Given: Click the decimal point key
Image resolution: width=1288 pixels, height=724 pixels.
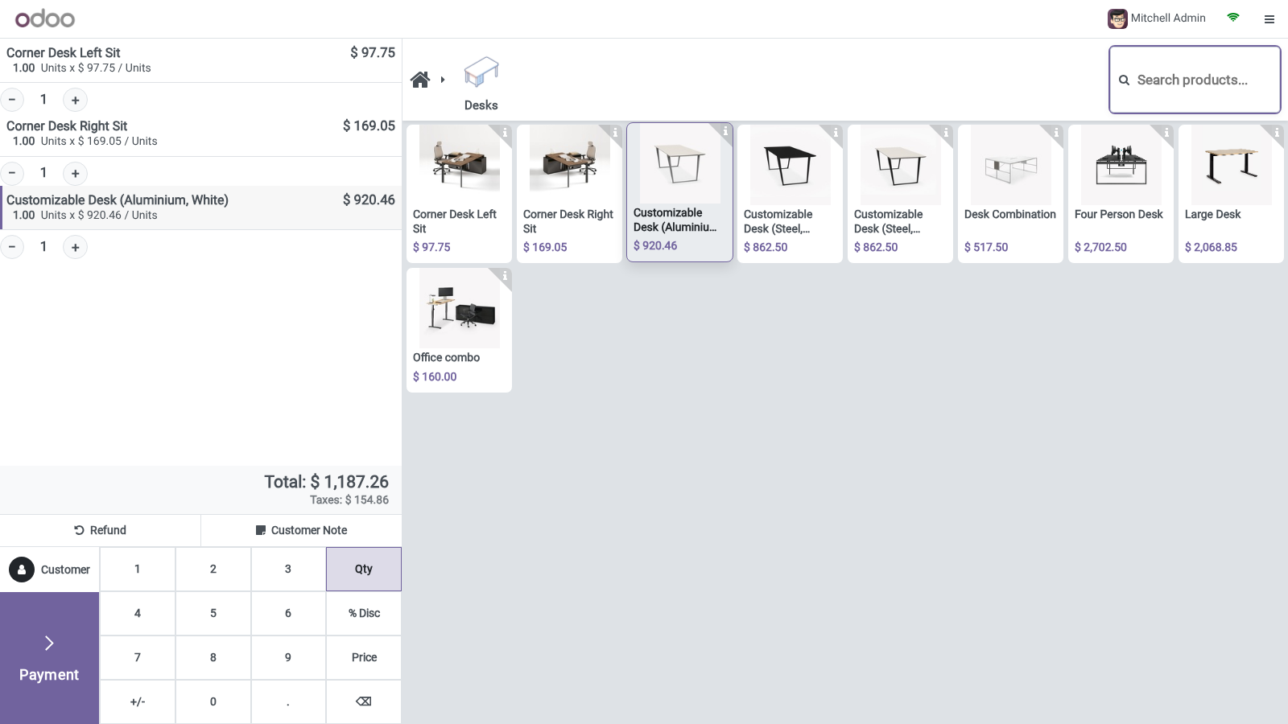Looking at the screenshot, I should pos(288,701).
